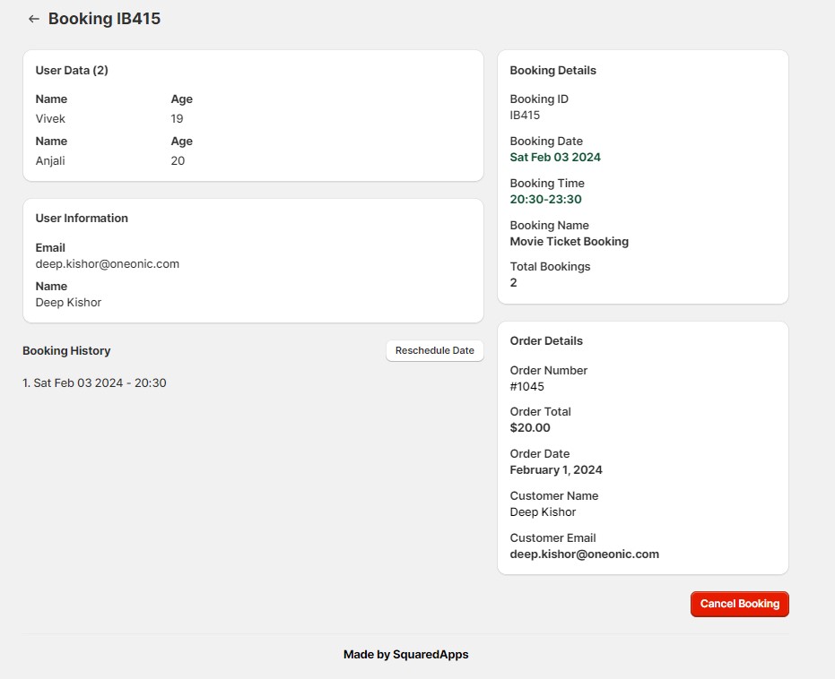Click the Total Bookings value 2

coord(514,283)
